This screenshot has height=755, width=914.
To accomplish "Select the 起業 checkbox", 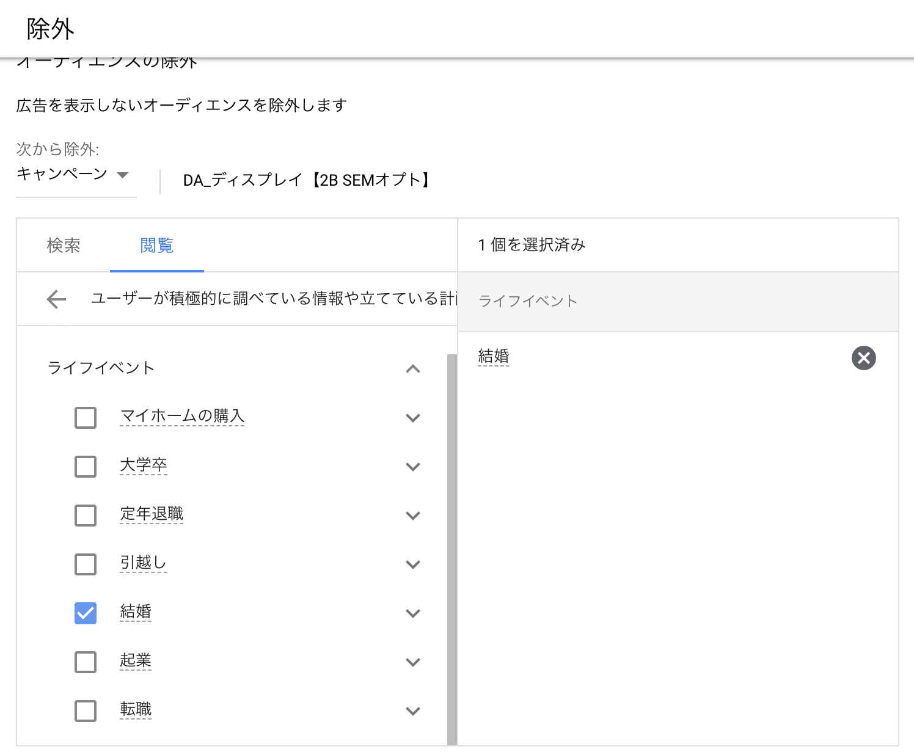I will [x=86, y=662].
